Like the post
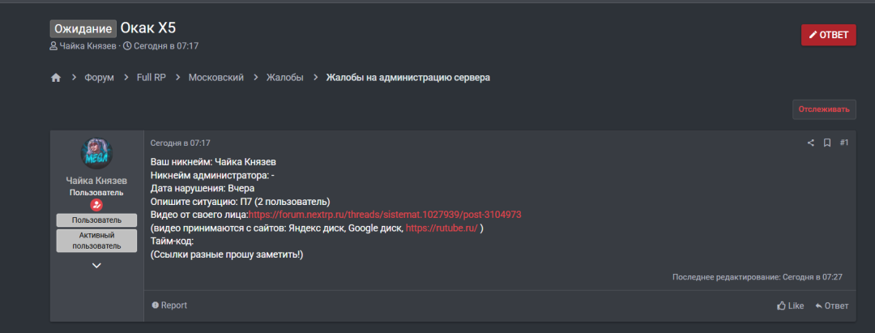The height and width of the screenshot is (333, 875). [x=790, y=305]
